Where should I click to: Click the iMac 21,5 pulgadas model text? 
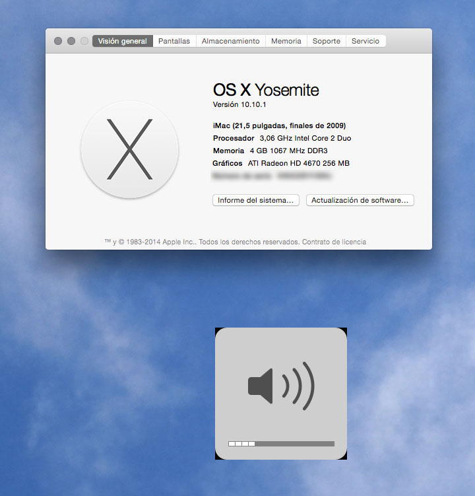[279, 125]
